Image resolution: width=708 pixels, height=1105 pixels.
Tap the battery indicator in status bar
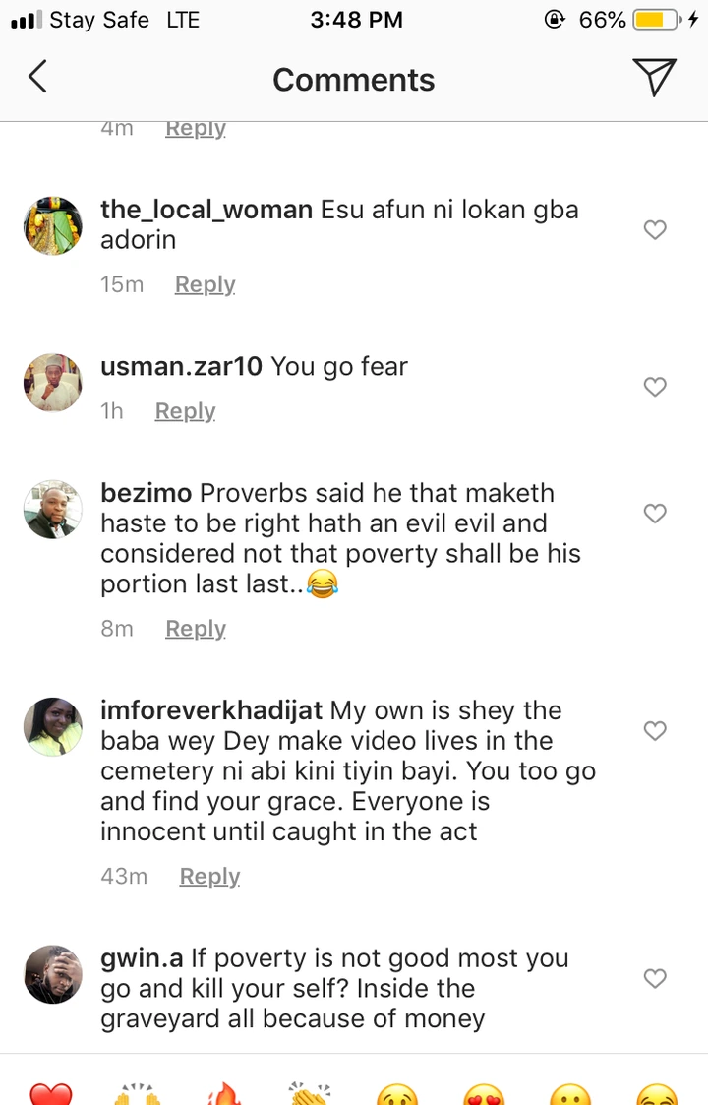[x=659, y=20]
